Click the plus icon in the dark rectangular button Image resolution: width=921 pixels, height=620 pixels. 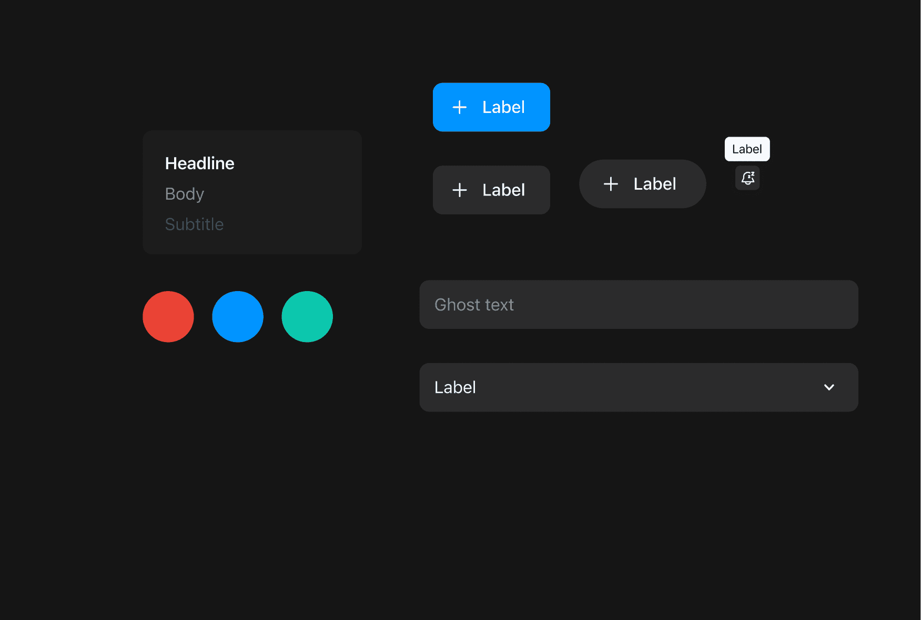pyautogui.click(x=460, y=190)
